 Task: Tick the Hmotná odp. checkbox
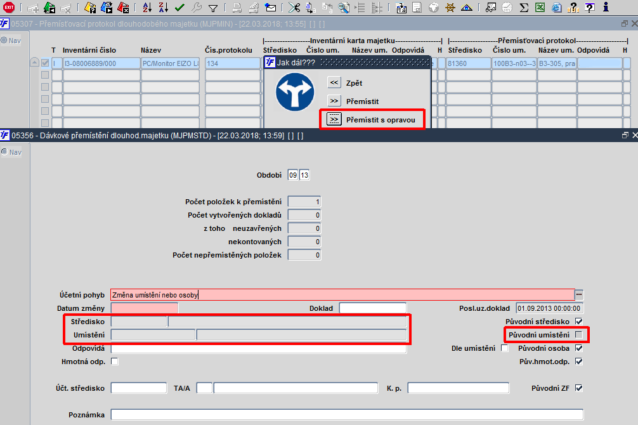pyautogui.click(x=115, y=361)
